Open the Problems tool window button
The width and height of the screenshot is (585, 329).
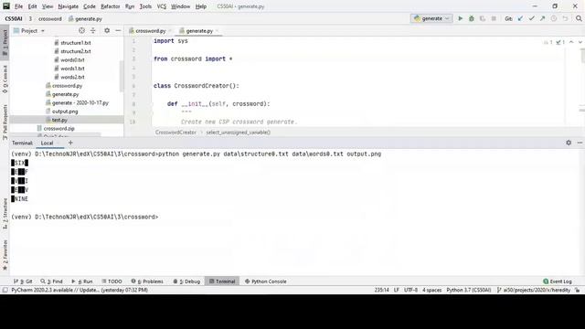147,281
